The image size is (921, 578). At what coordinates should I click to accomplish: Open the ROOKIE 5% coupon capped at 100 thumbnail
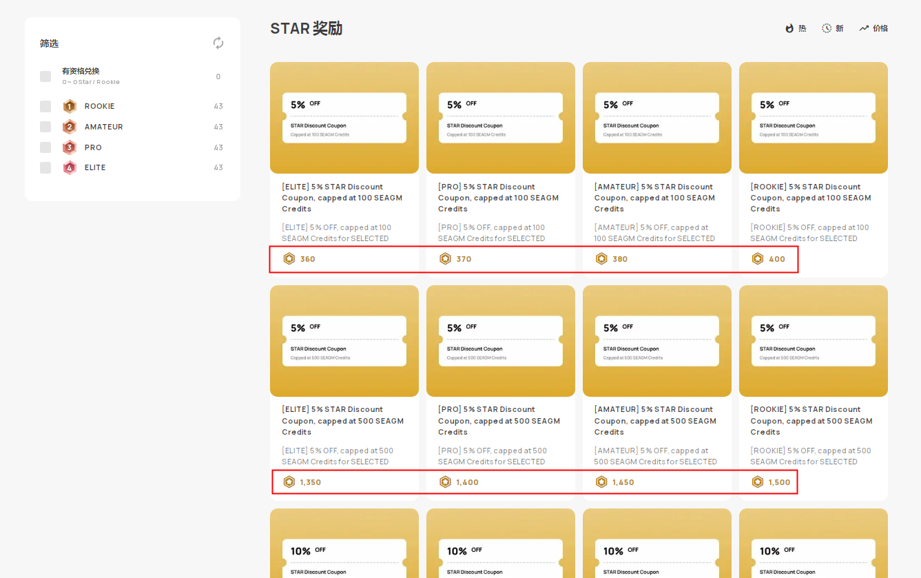pos(814,118)
